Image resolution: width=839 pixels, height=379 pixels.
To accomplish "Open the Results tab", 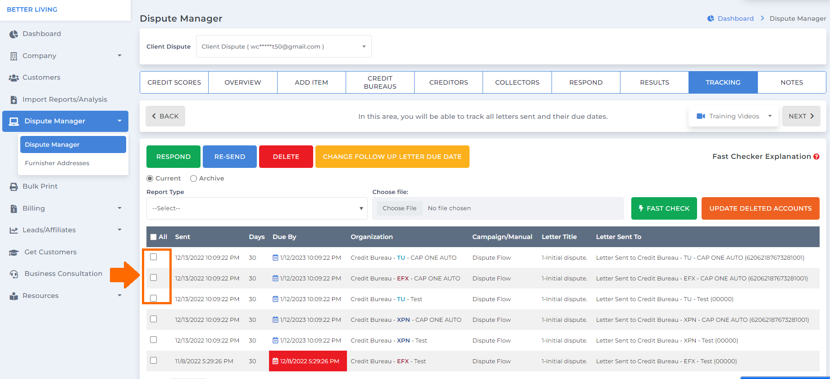I will 655,82.
